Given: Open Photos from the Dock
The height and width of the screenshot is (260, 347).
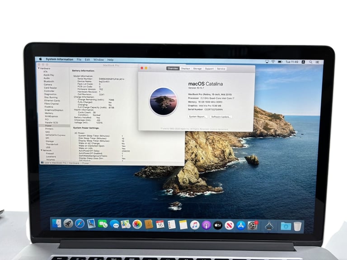Looking at the screenshot, I should (x=137, y=224).
